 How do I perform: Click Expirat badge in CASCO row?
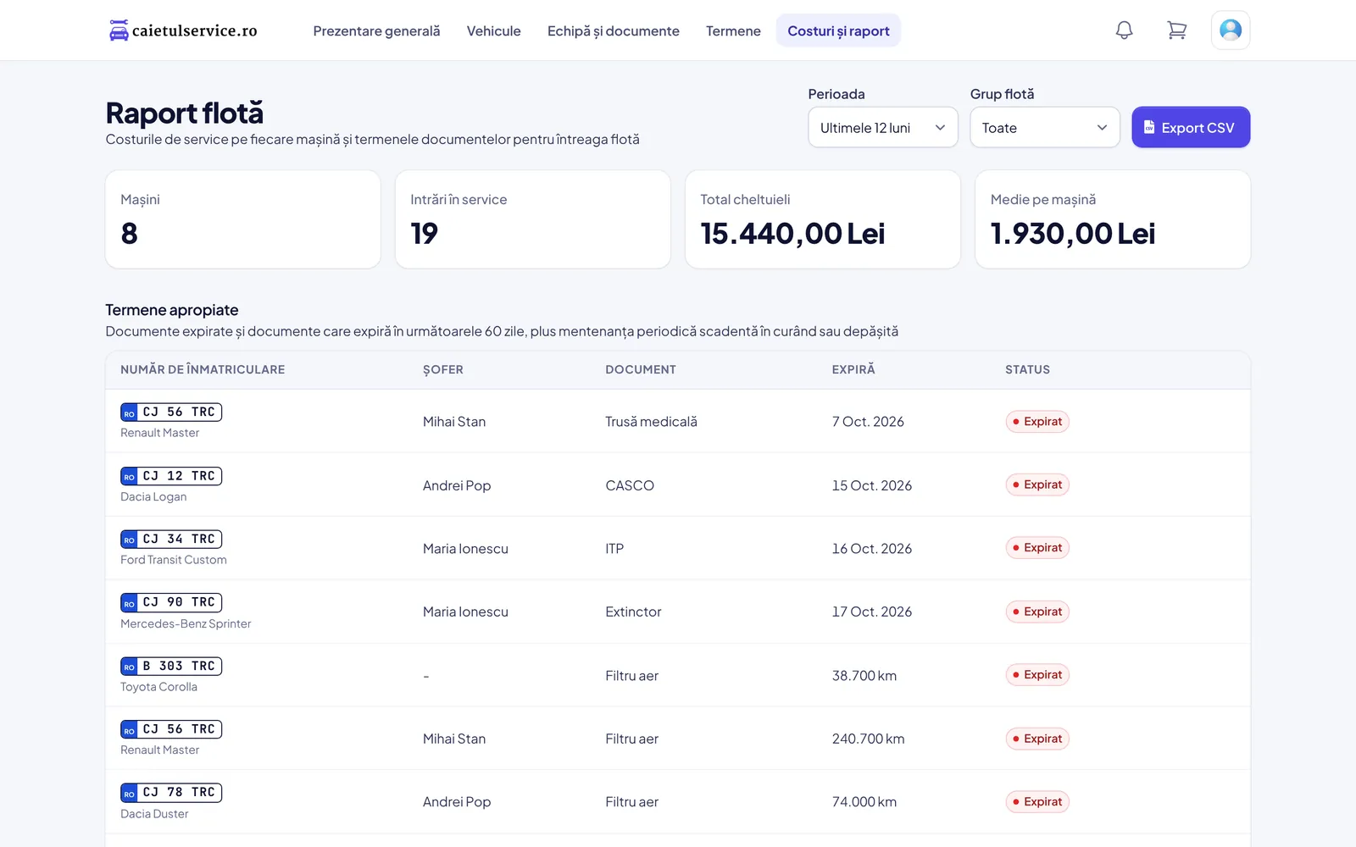pos(1037,484)
